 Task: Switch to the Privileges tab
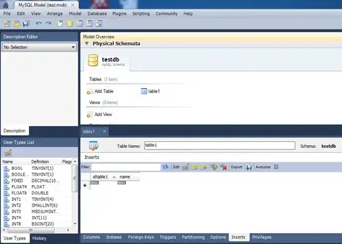(x=262, y=237)
